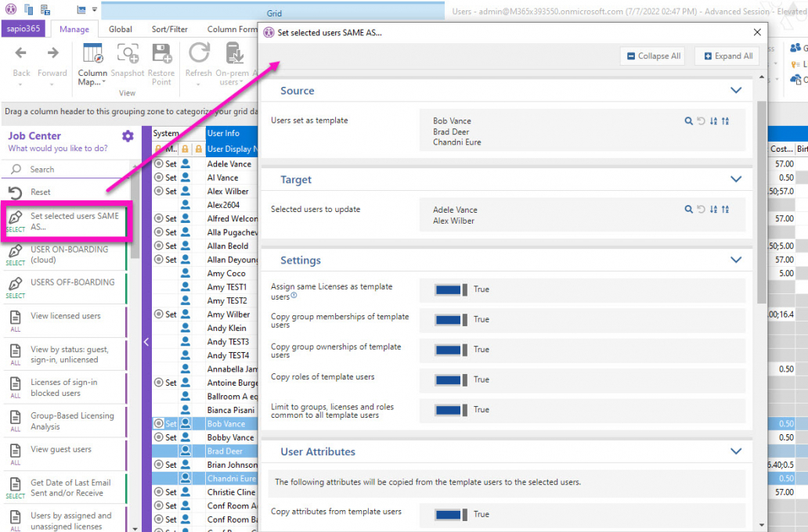
Task: Collapse the Source section chevron
Action: tap(735, 91)
